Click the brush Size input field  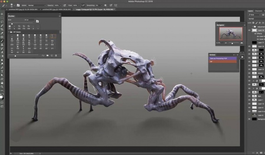click(28, 20)
